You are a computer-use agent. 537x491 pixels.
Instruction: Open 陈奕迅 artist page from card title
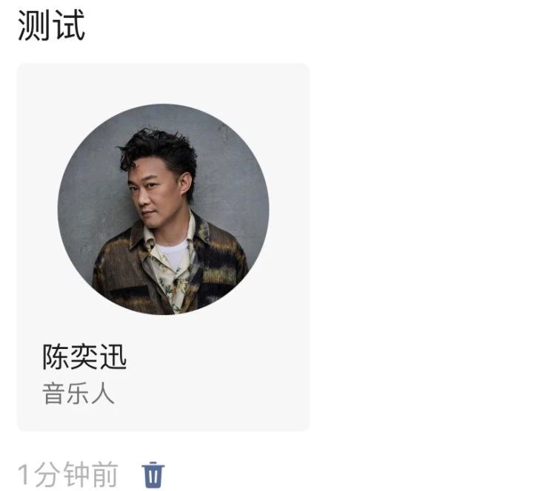(84, 356)
